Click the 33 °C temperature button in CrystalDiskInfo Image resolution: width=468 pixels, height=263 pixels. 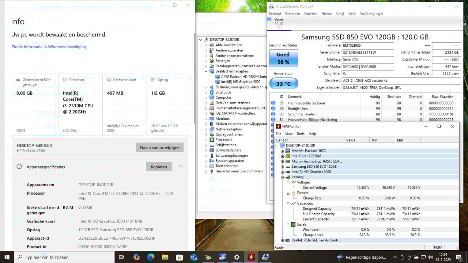283,84
